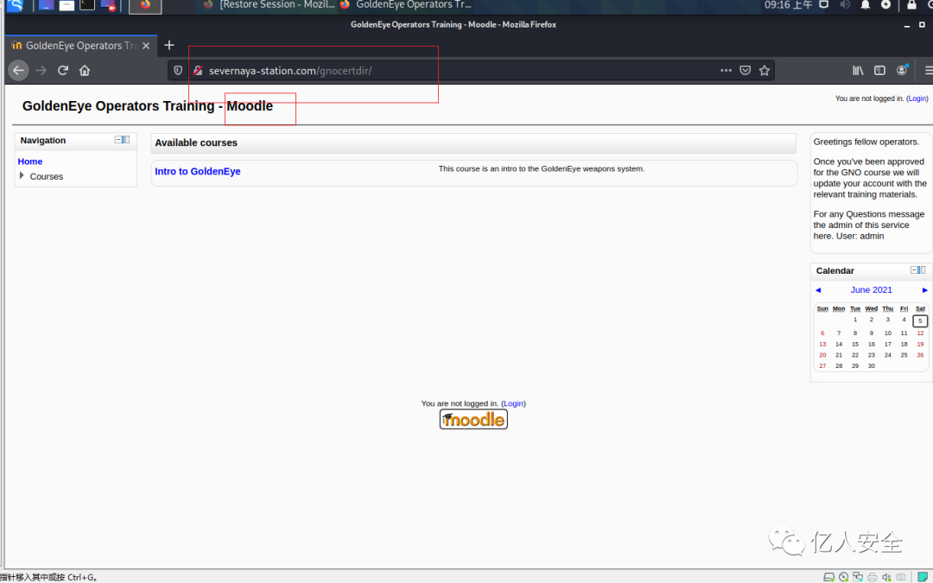Save page to Pocket
This screenshot has height=583, width=933.
(x=745, y=70)
